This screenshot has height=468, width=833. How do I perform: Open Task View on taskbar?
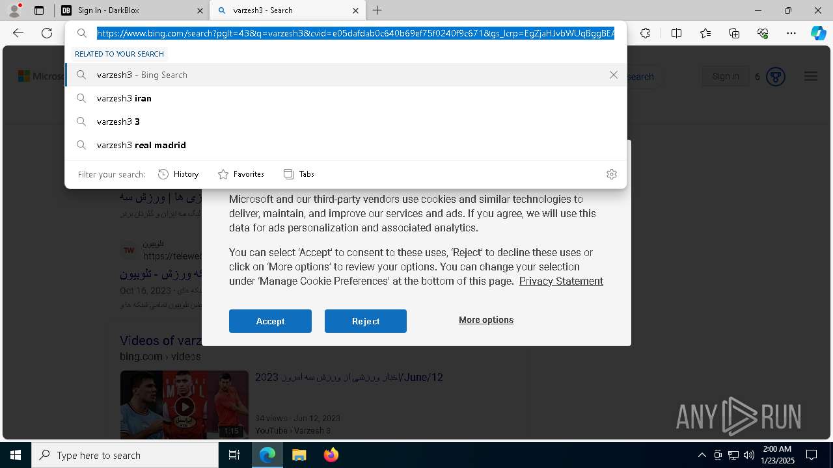[235, 455]
